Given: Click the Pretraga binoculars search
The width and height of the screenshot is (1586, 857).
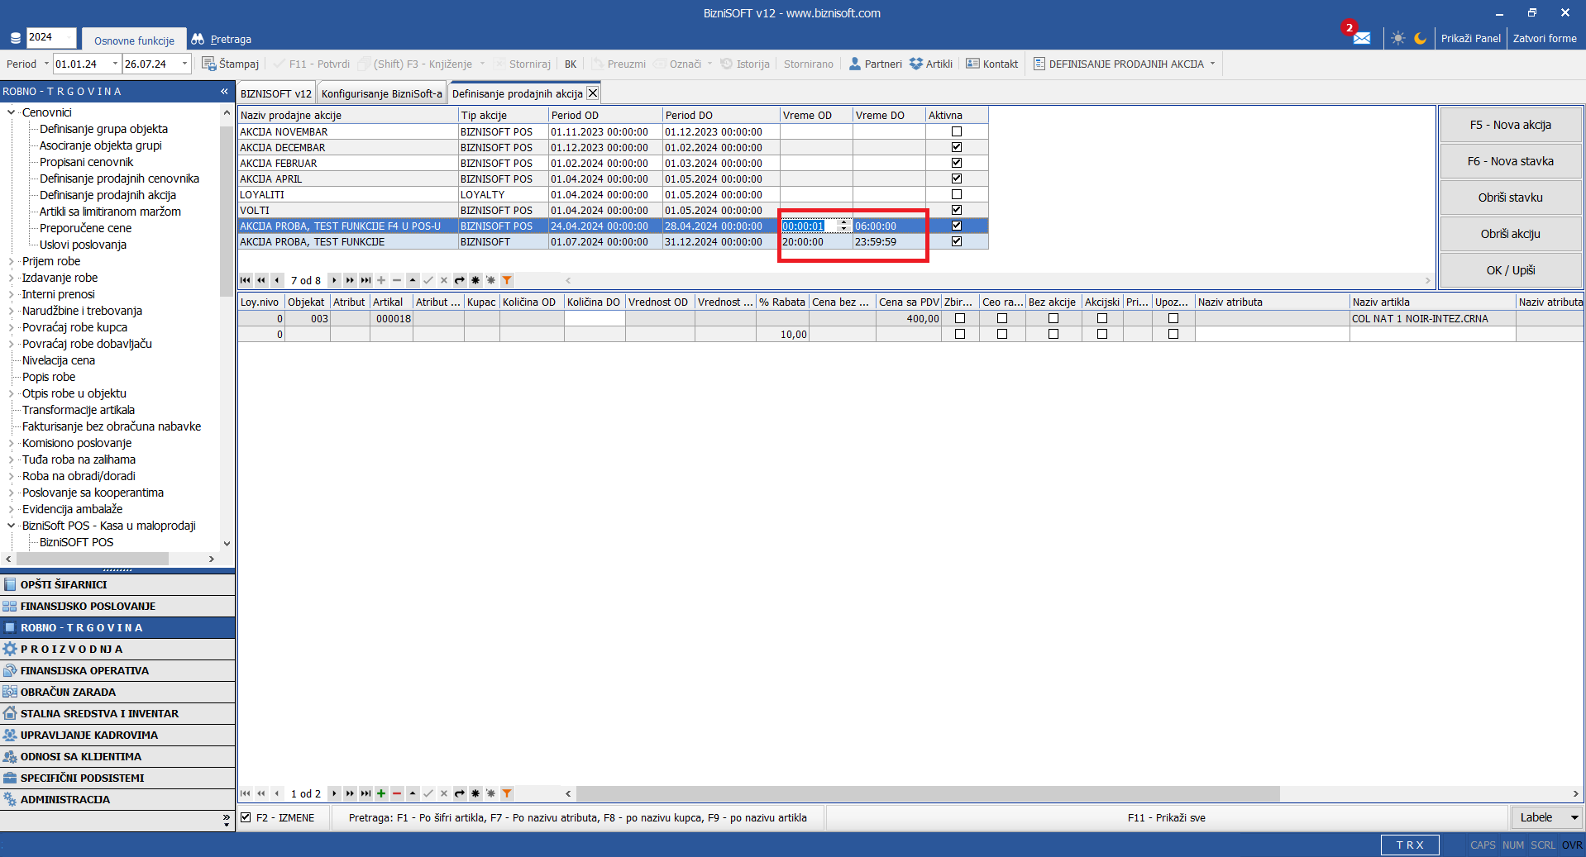Looking at the screenshot, I should click(221, 39).
